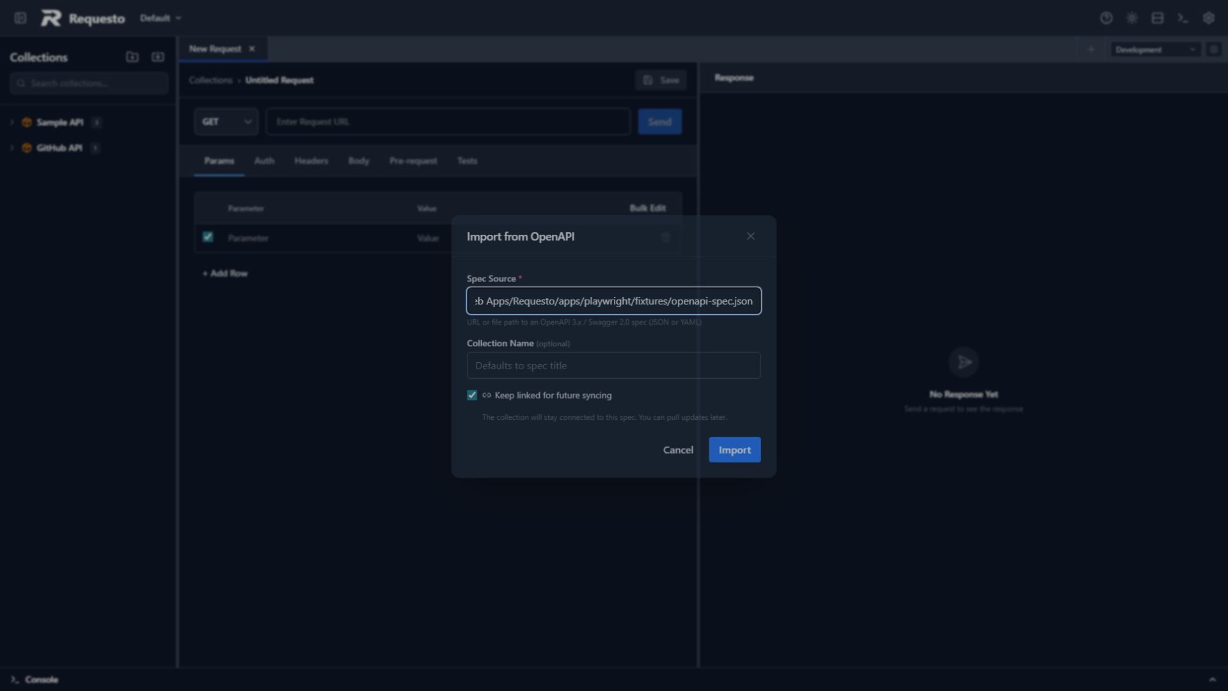The image size is (1228, 691).
Task: Open the GET method dropdown
Action: (226, 122)
